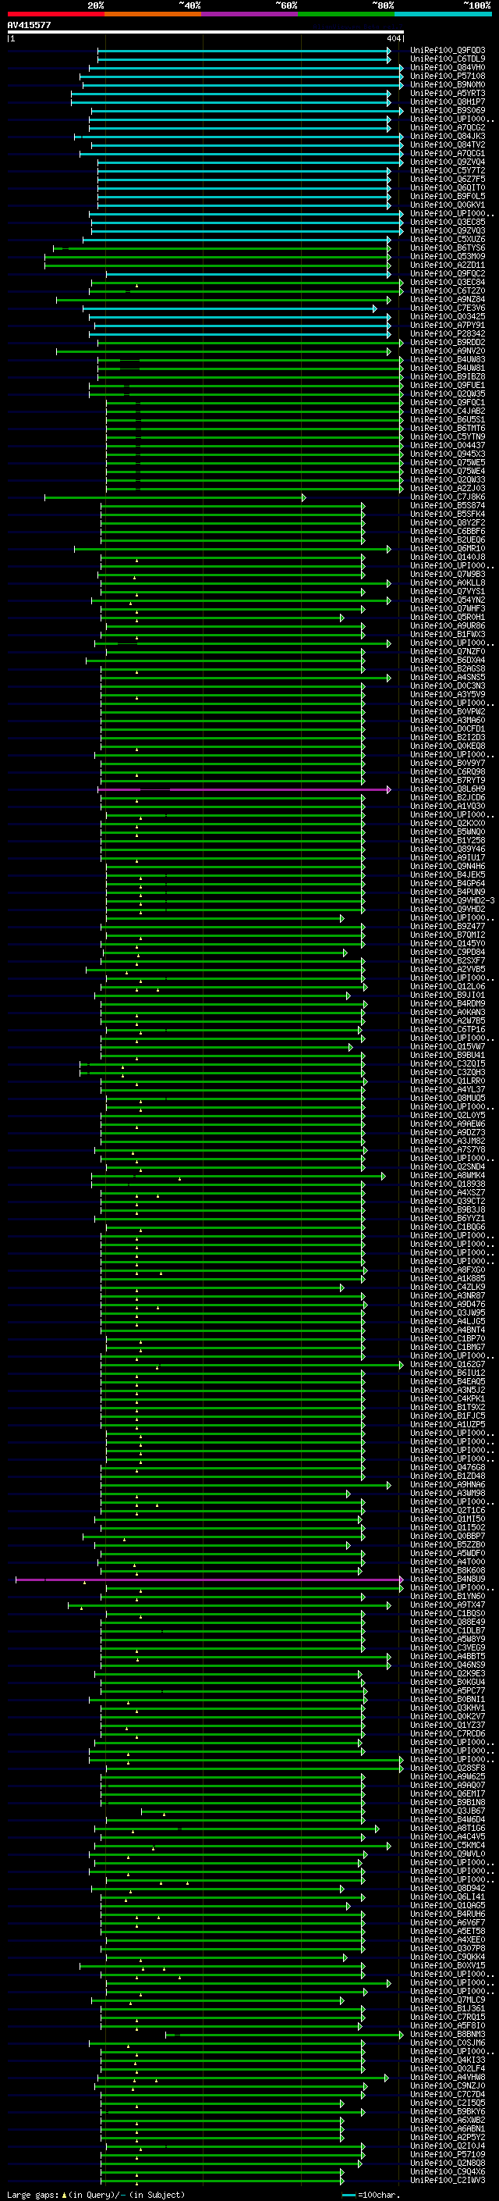Viewport: 499px width, 2201px height.
Task: Select label UniRef100_Q5R0H1
Action: [x=448, y=617]
